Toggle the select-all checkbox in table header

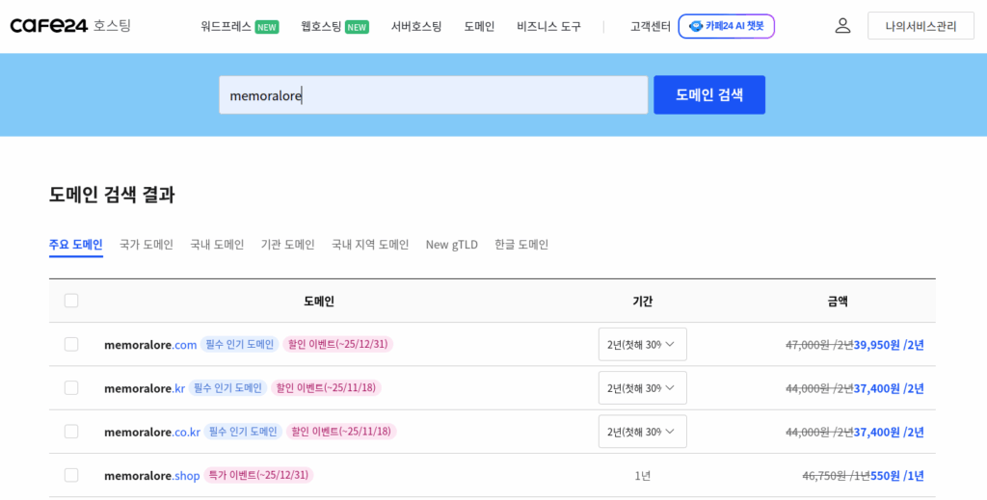pos(71,301)
